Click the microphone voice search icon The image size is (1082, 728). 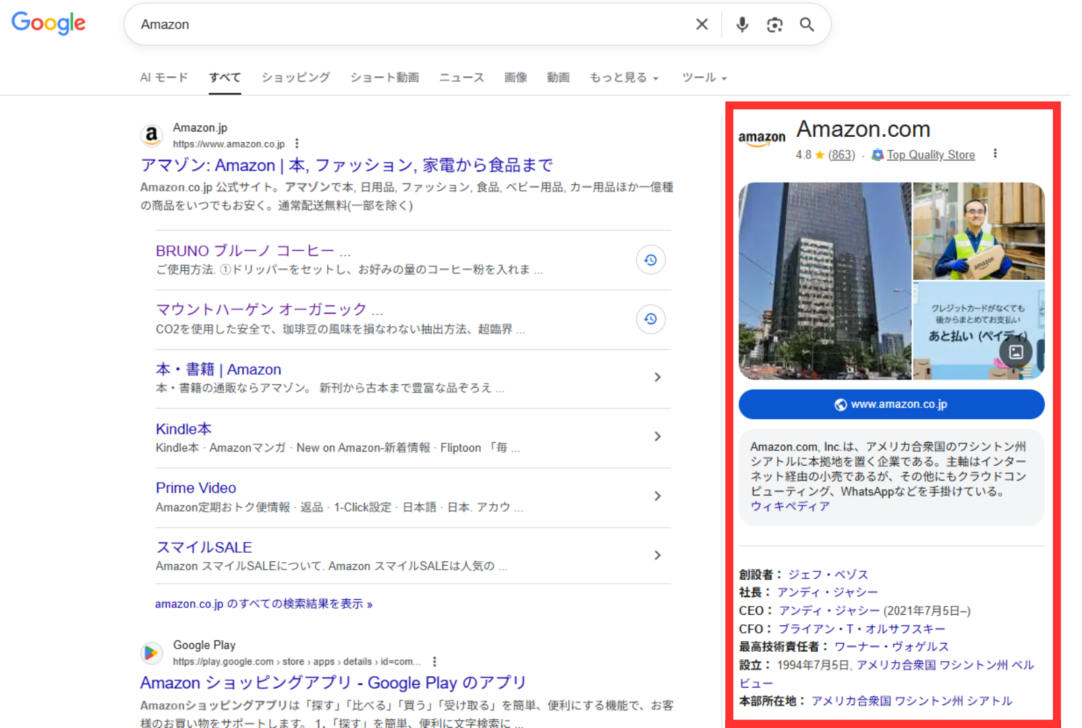tap(742, 24)
